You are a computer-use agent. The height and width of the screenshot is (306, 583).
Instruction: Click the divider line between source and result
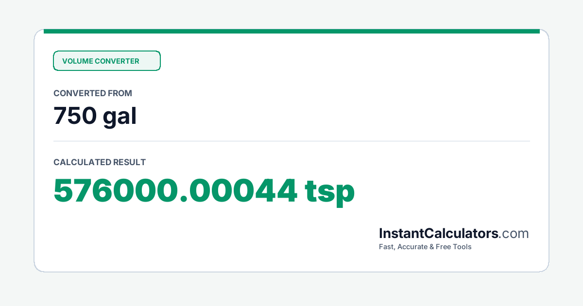[x=291, y=141]
